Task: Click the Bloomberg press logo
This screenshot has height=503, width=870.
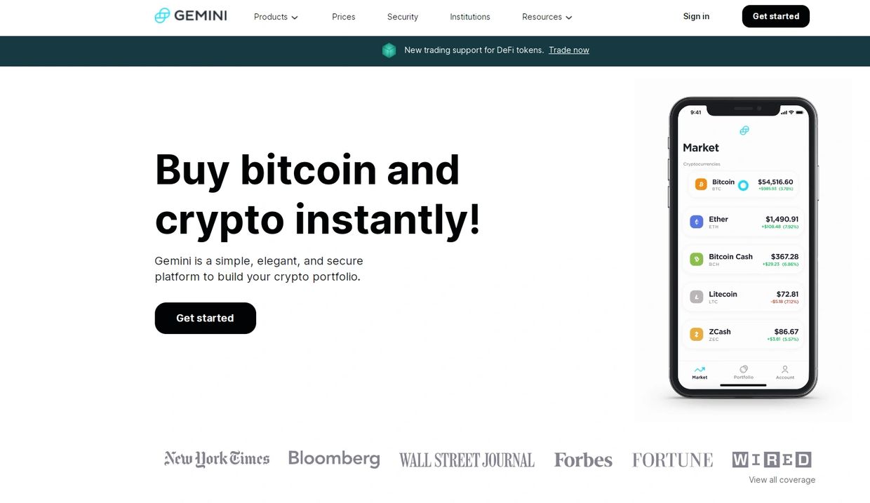Action: click(x=334, y=459)
